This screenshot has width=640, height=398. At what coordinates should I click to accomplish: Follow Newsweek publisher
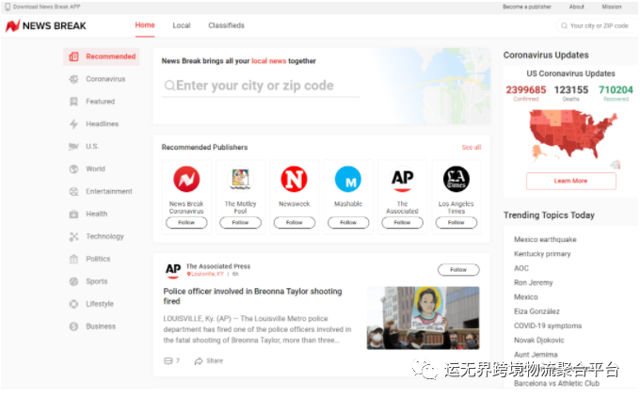[x=295, y=222]
